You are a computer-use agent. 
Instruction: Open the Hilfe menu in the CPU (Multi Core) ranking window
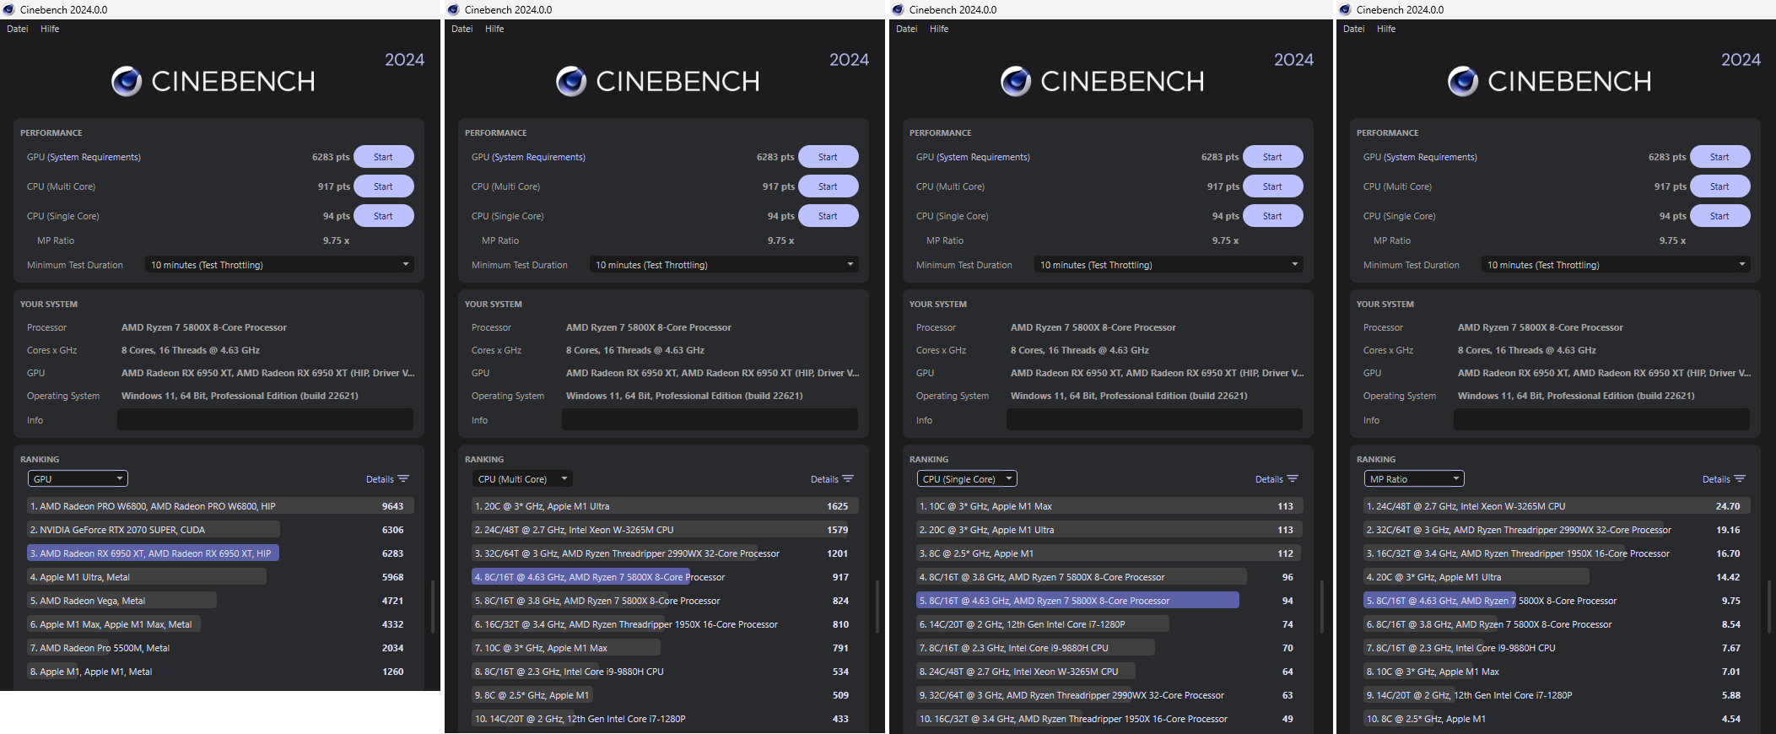coord(494,29)
